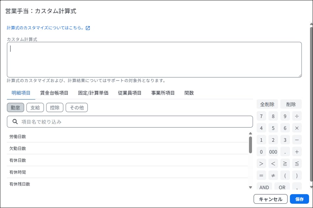This screenshot has height=208, width=313.
Task: Open external link icon beside help text
Action: tap(88, 28)
